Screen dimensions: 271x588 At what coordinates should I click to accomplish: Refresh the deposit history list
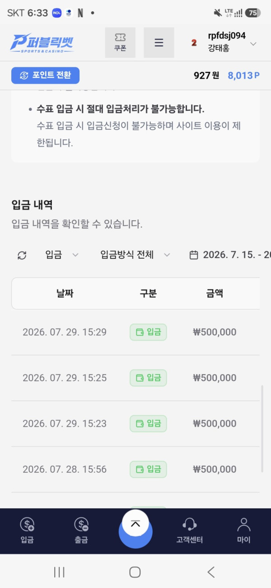point(22,255)
